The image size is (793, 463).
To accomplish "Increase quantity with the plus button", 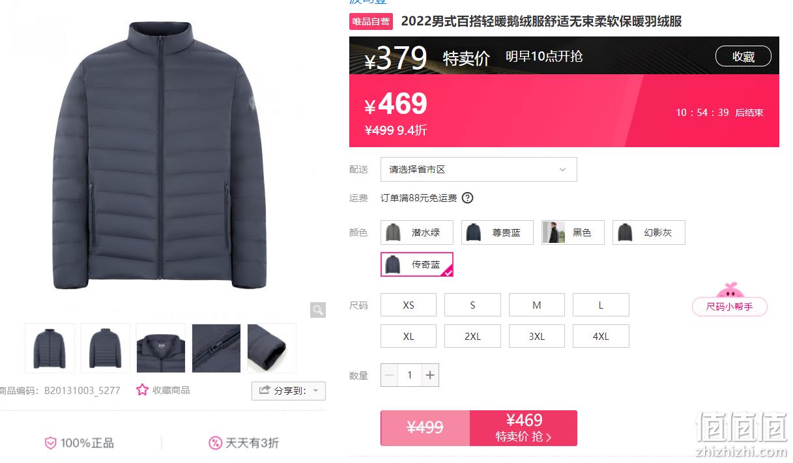I will [429, 375].
